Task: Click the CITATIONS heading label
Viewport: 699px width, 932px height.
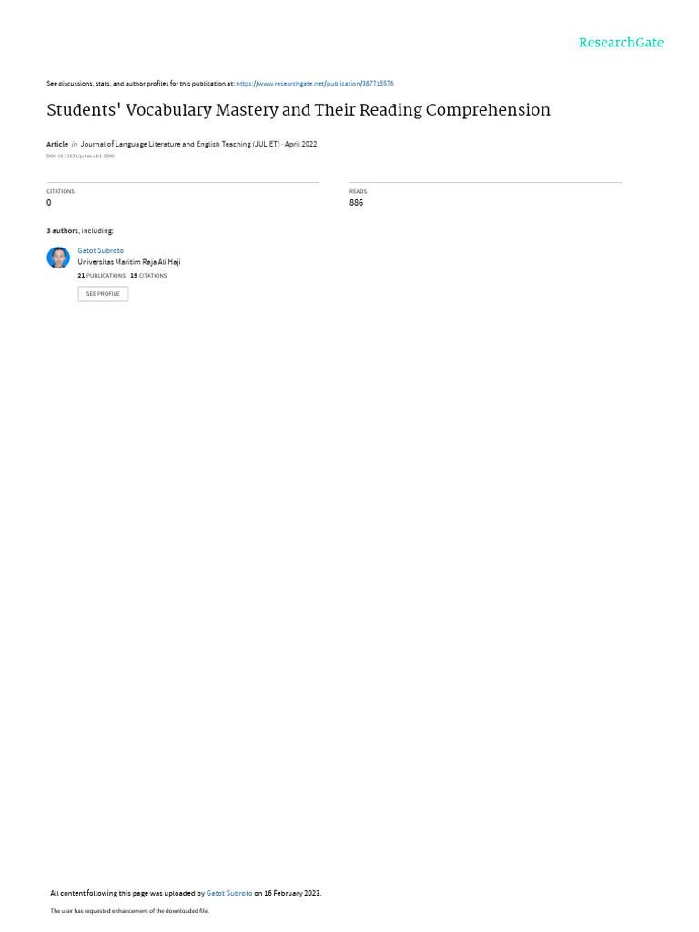Action: (61, 191)
